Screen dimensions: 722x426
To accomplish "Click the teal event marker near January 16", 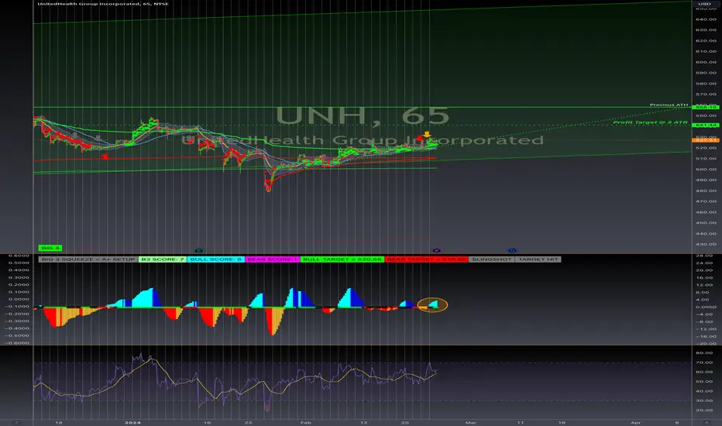I will (199, 250).
